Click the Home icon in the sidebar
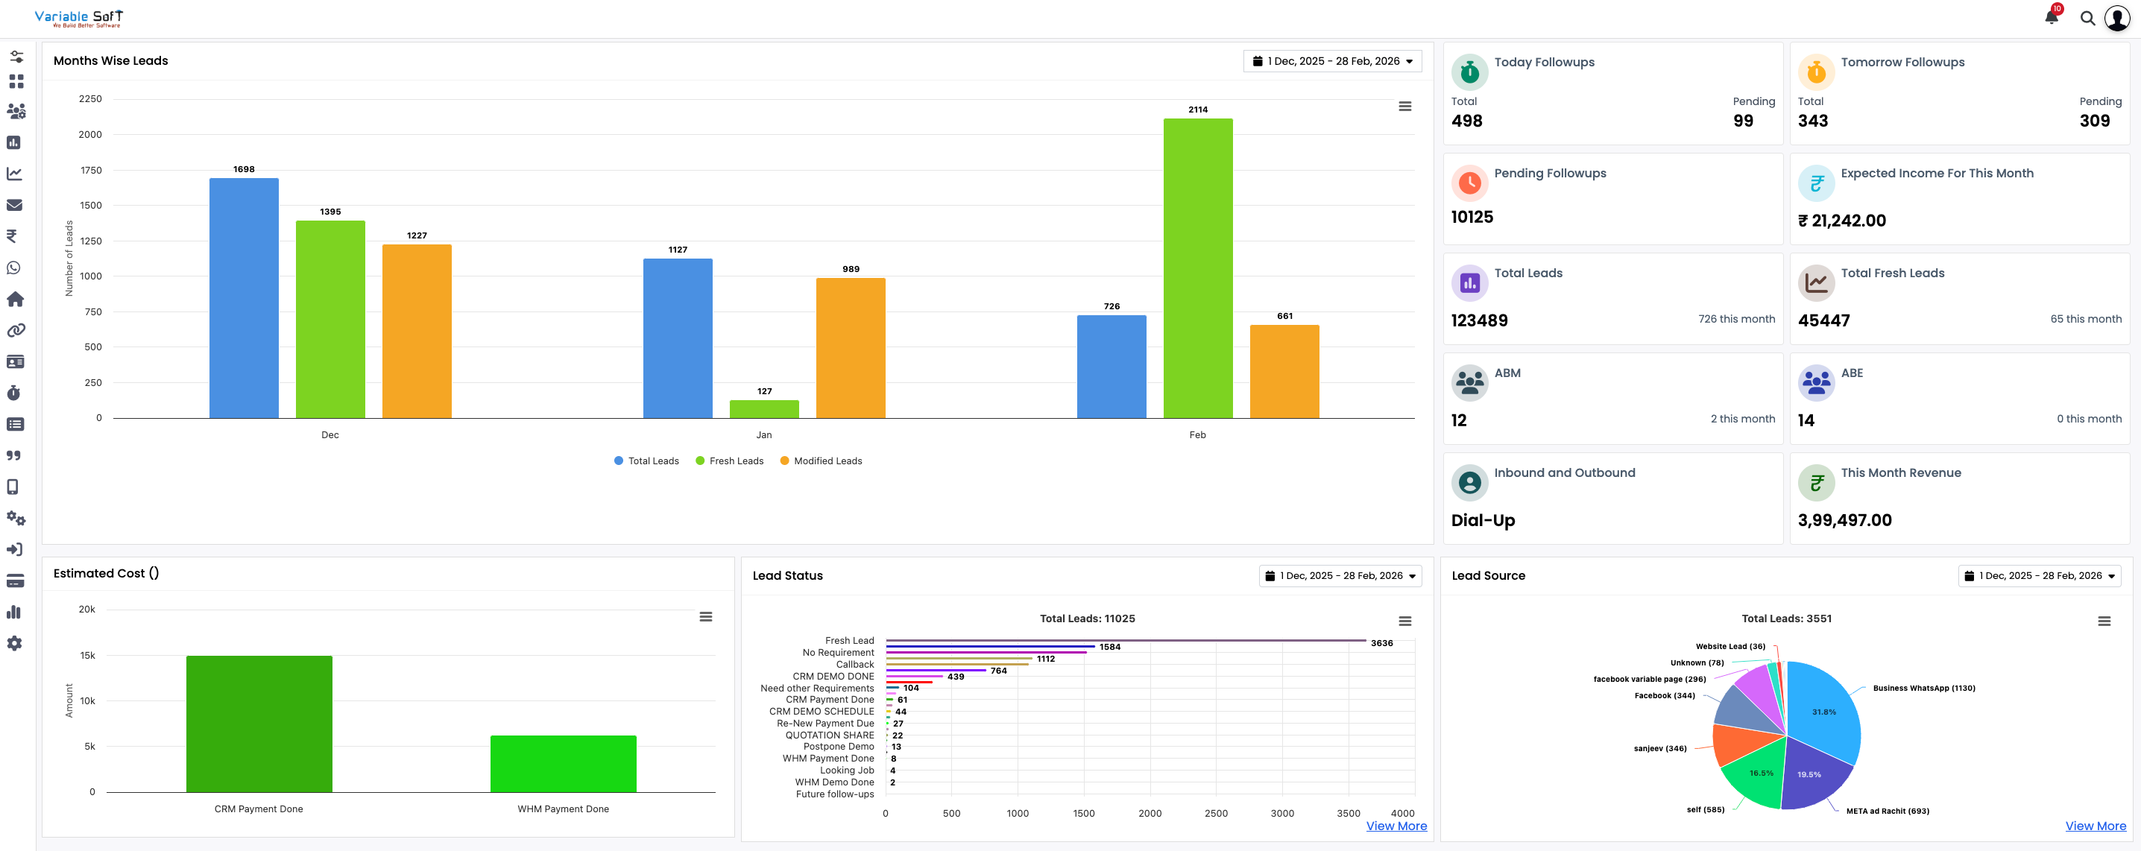Image resolution: width=2141 pixels, height=851 pixels. [x=15, y=299]
